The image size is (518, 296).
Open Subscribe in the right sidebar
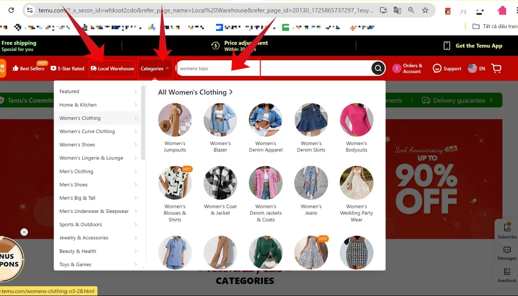click(x=507, y=231)
